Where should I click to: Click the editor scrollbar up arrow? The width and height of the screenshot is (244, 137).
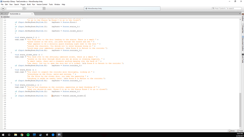tap(240, 19)
